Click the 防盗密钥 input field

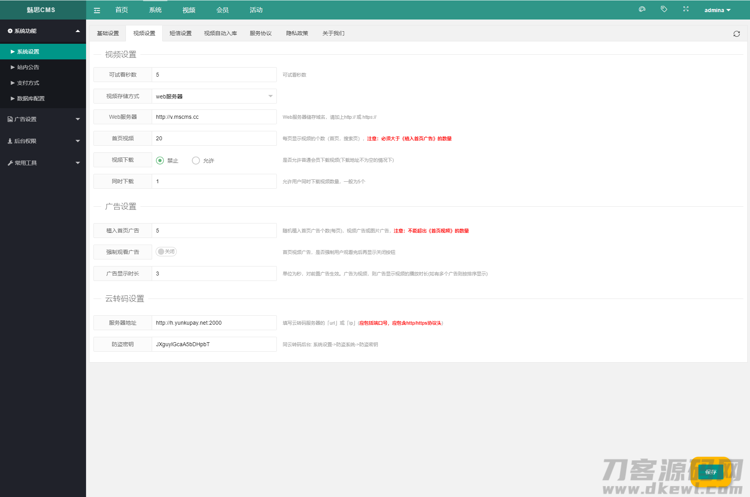(x=214, y=344)
